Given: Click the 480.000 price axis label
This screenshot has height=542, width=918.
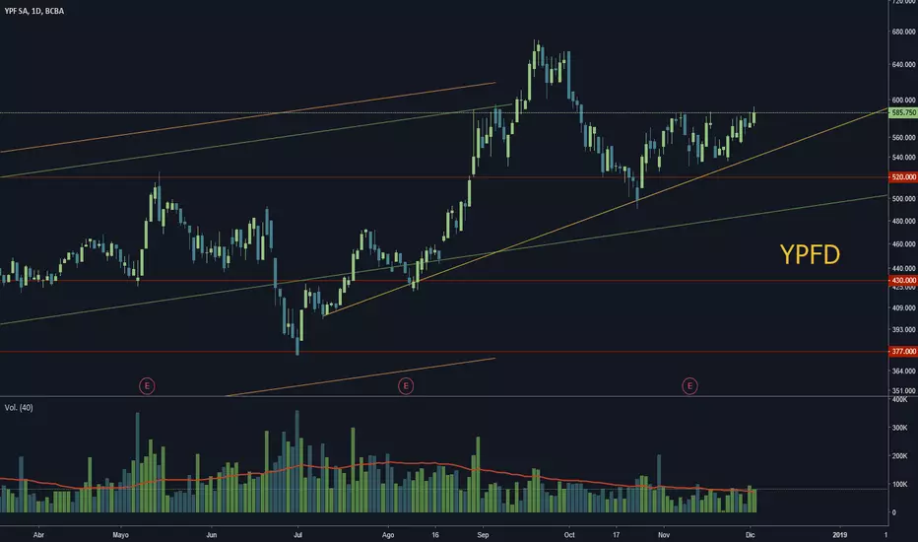Looking at the screenshot, I should click(x=903, y=222).
